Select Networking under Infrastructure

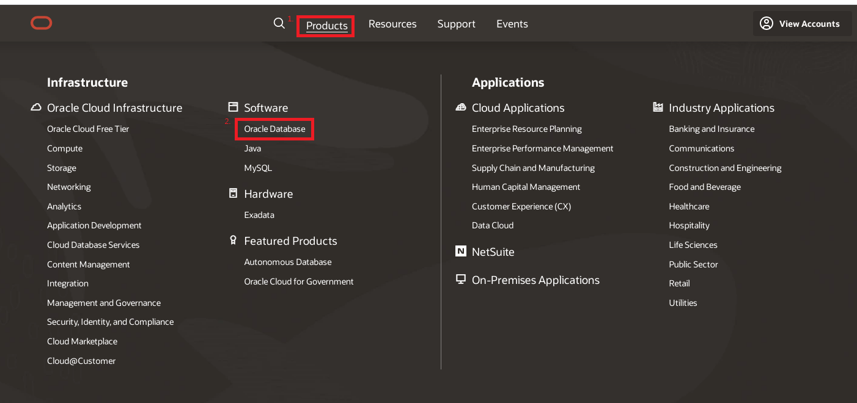click(x=69, y=187)
